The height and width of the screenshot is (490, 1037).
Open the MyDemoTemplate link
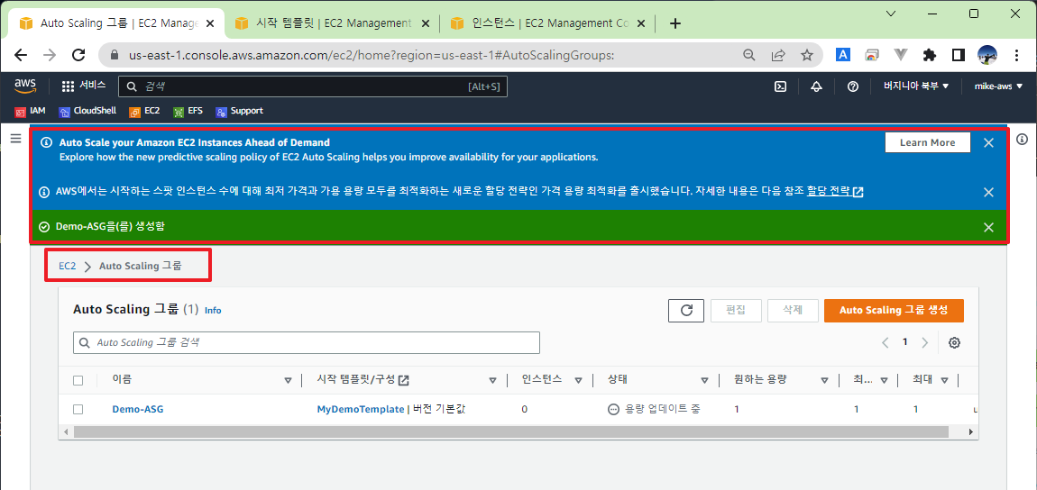click(x=361, y=410)
